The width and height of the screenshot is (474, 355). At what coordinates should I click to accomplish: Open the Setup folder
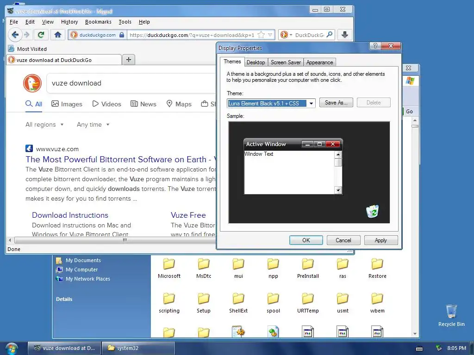pyautogui.click(x=204, y=303)
